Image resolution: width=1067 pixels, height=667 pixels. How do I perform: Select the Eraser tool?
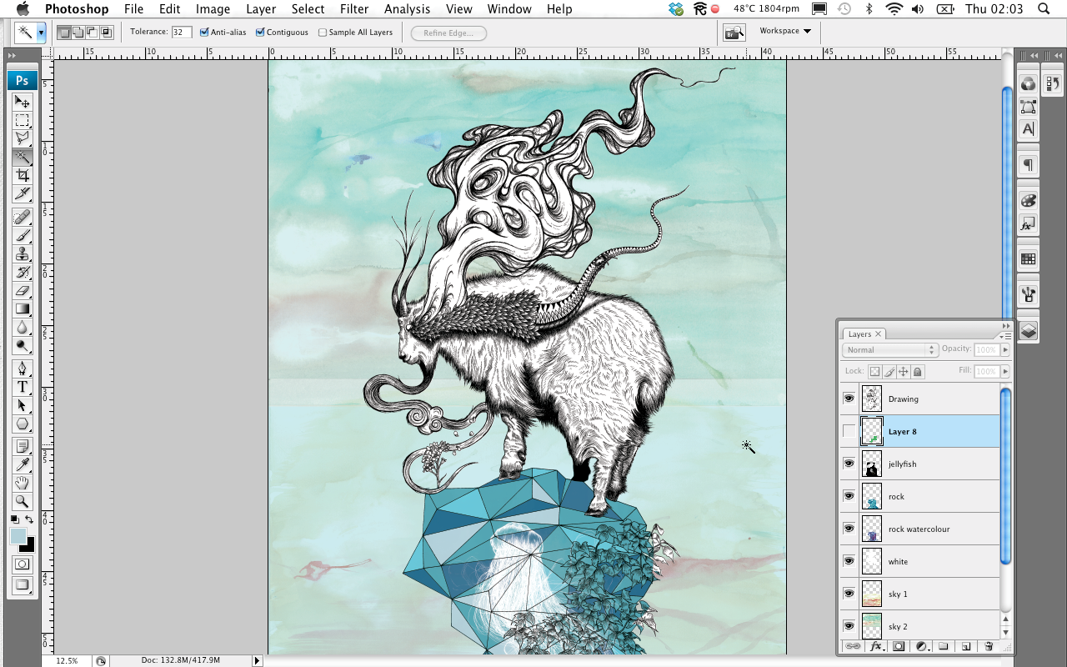tap(23, 290)
